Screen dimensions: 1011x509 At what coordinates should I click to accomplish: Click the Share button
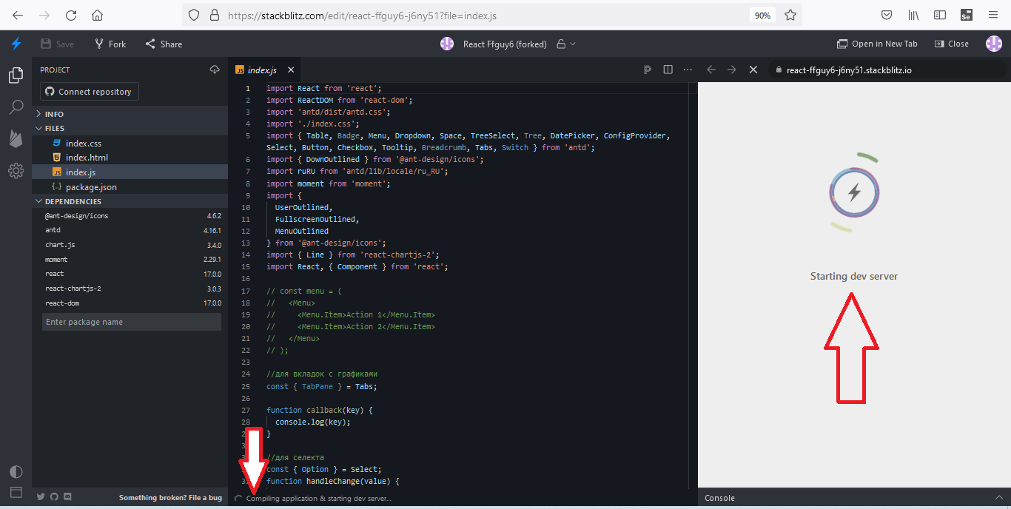[x=164, y=44]
